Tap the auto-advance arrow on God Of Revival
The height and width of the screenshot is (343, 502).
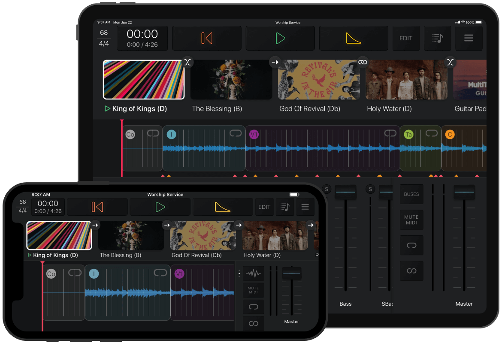[x=275, y=62]
